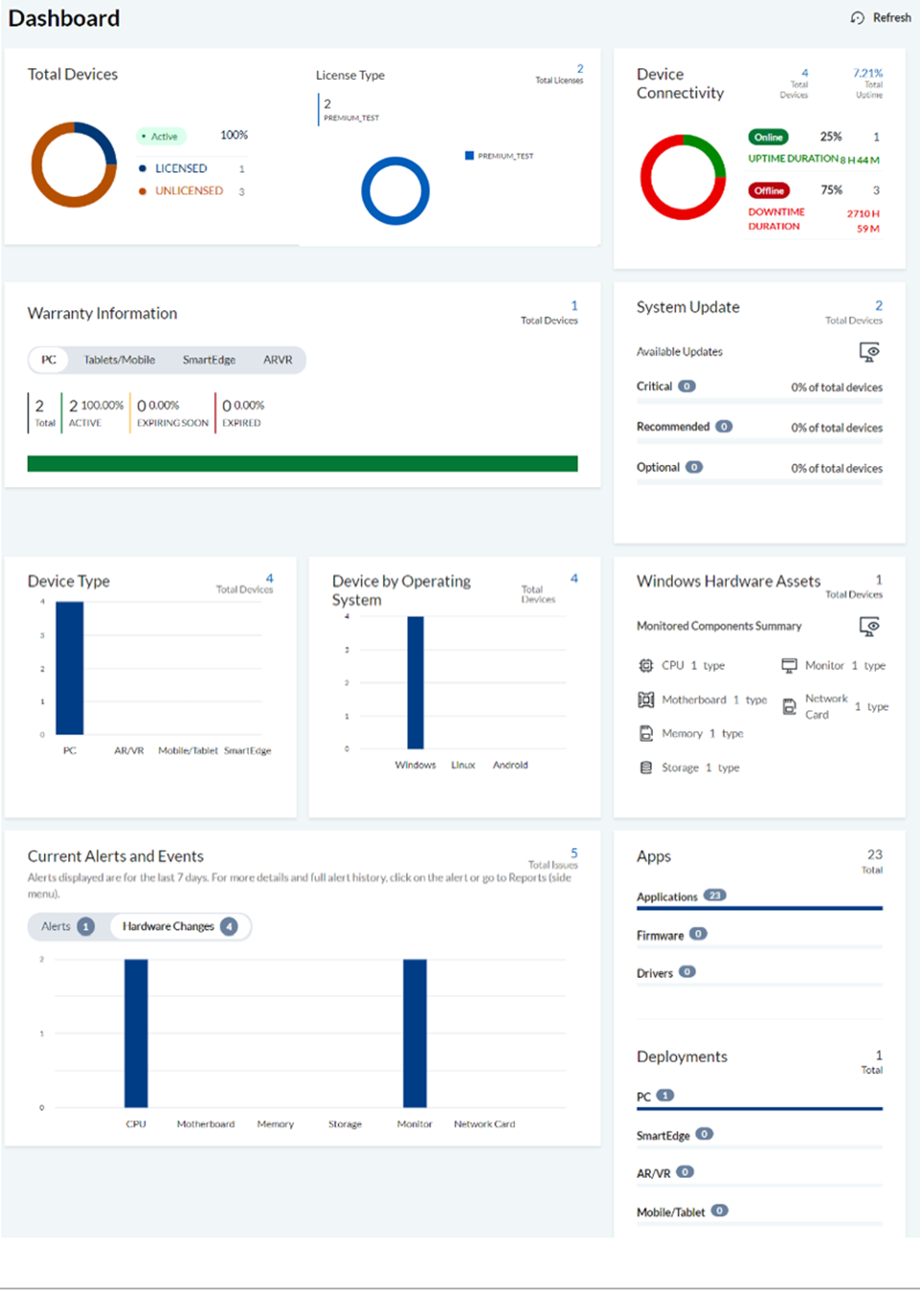Click the Linux label on OS chart
The height and width of the screenshot is (1297, 920).
[463, 766]
